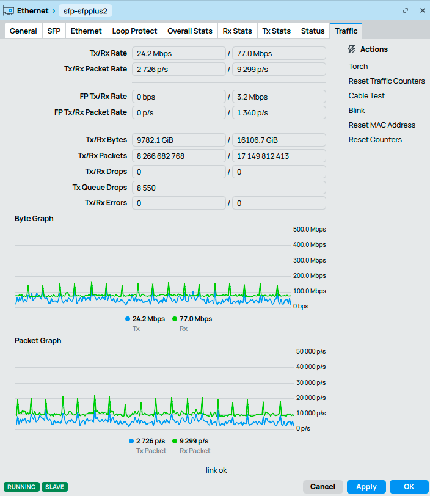Click the 10 000 p/s axis label
430x496 pixels.
[311, 413]
